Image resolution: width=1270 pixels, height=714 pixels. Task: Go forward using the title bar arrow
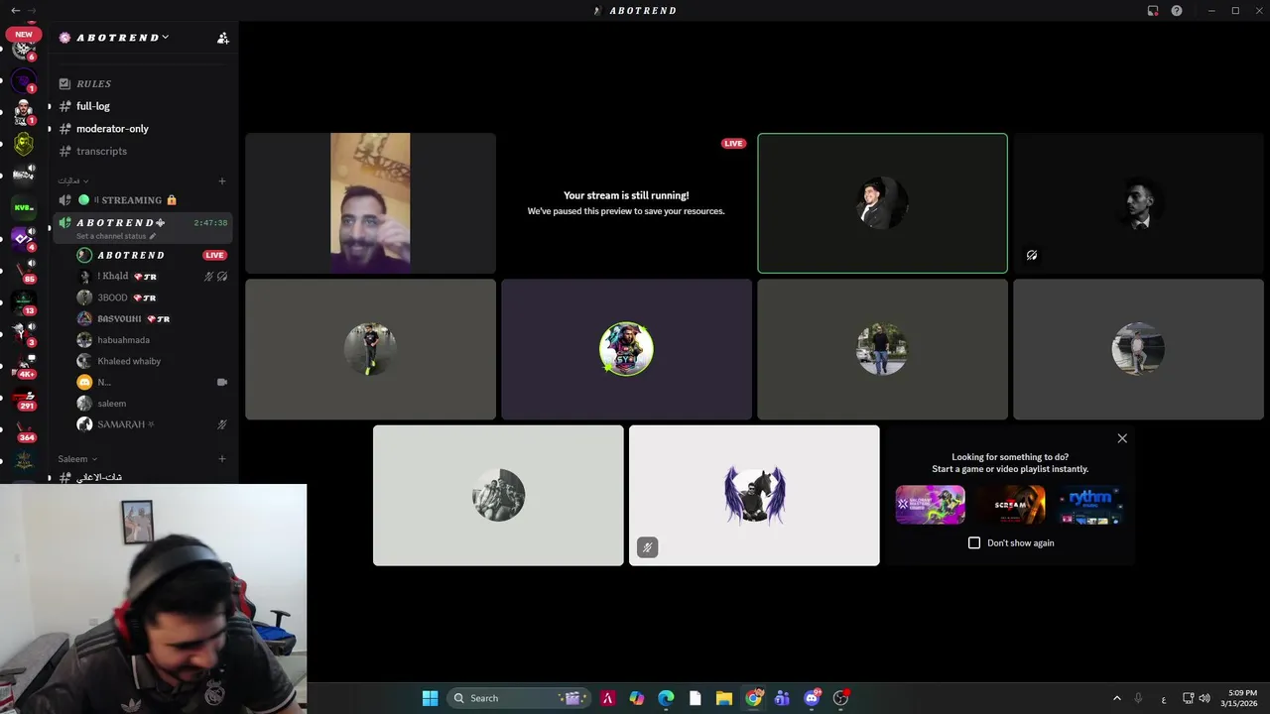point(33,10)
